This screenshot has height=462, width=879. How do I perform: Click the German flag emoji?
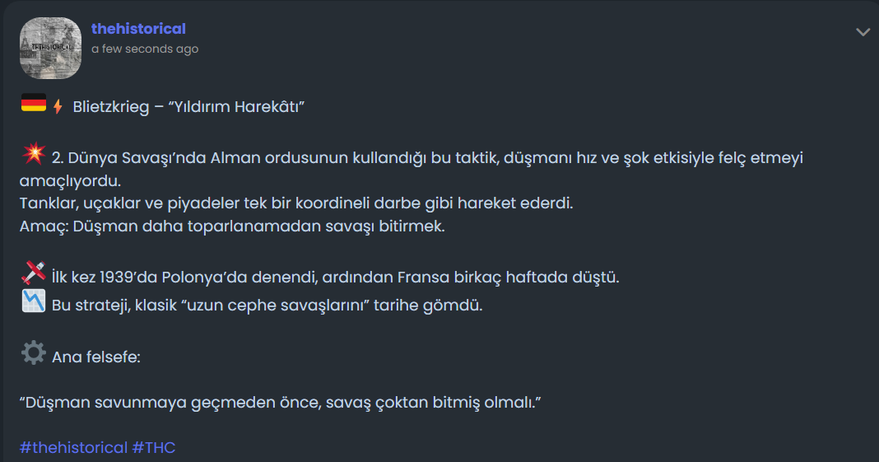click(33, 105)
